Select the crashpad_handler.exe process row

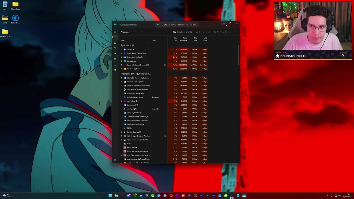click(x=164, y=113)
